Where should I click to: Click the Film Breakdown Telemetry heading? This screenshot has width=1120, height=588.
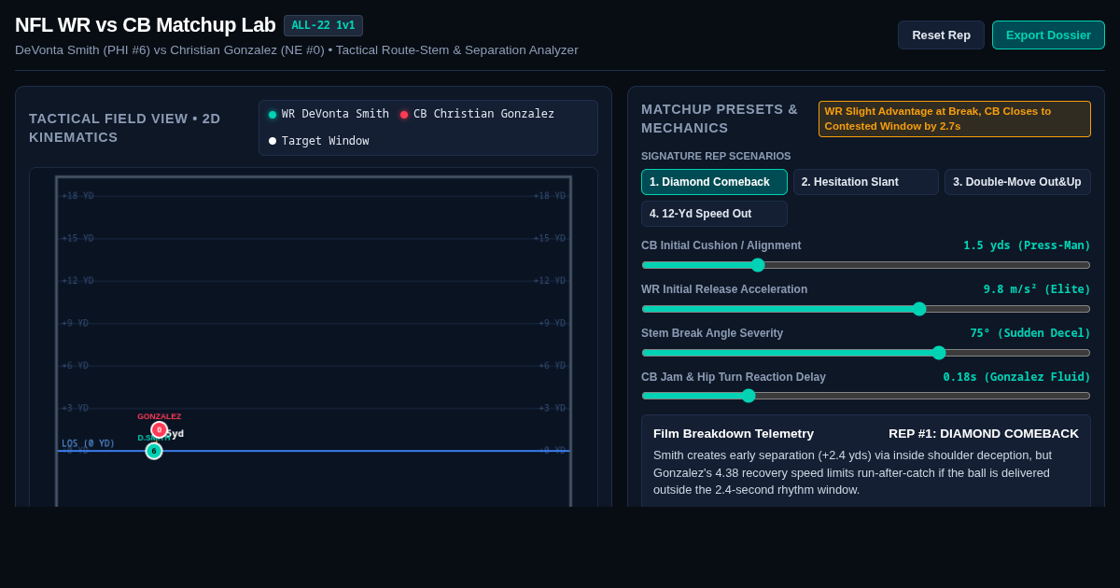[x=734, y=433]
